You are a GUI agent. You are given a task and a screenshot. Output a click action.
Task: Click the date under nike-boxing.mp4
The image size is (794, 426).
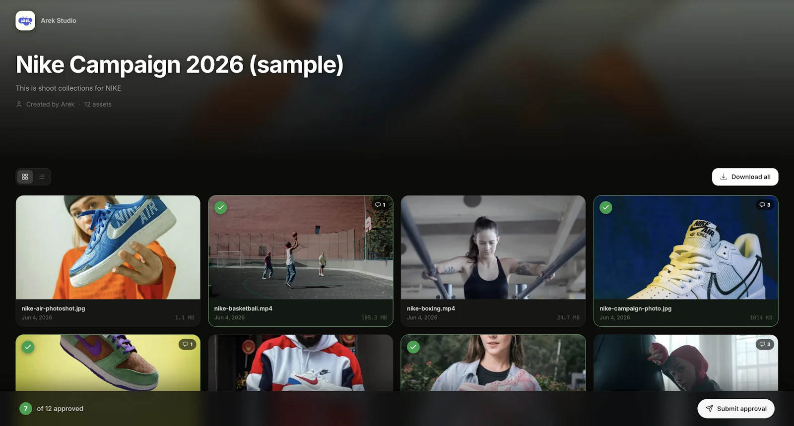coord(422,318)
